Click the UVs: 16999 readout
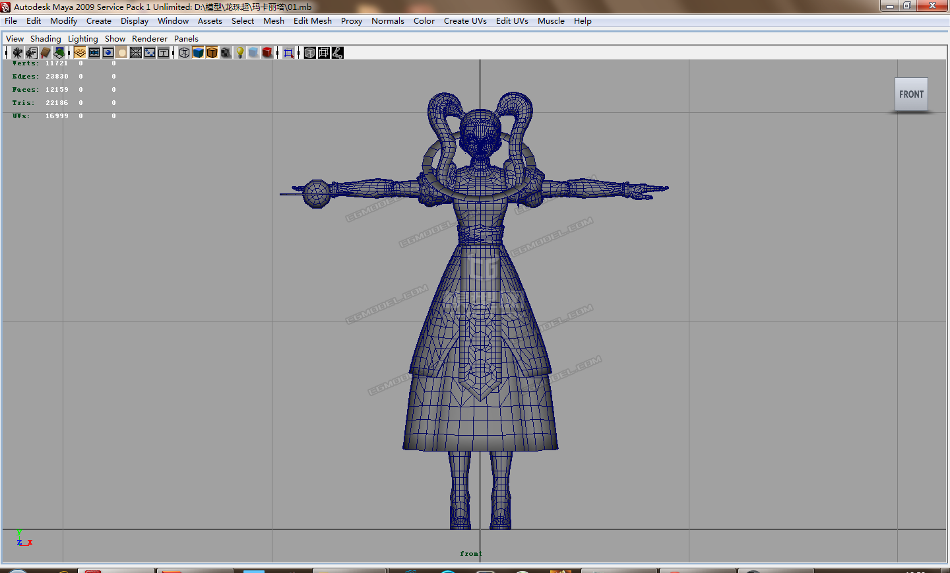Viewport: 950px width, 573px height. (40, 116)
